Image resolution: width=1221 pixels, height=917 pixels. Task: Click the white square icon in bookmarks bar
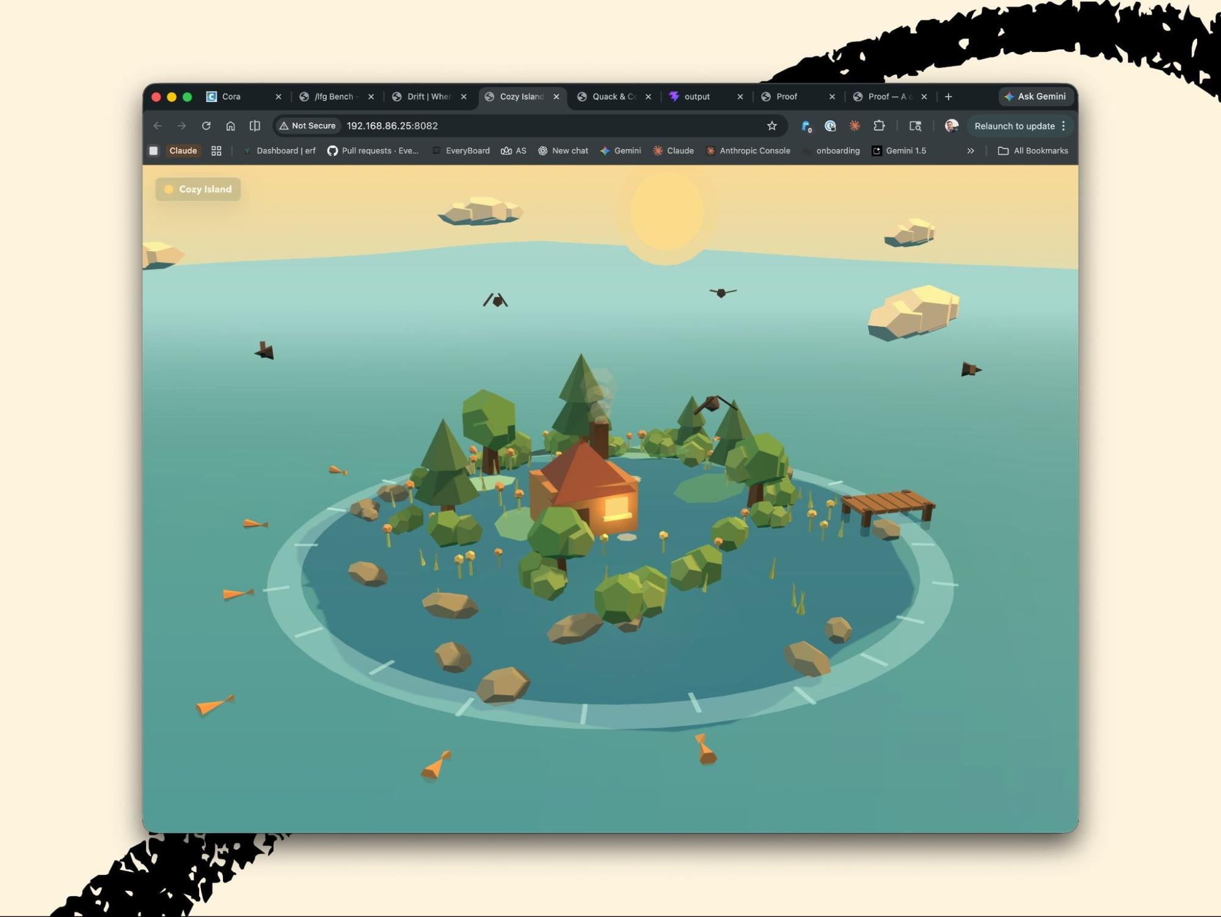(x=154, y=151)
